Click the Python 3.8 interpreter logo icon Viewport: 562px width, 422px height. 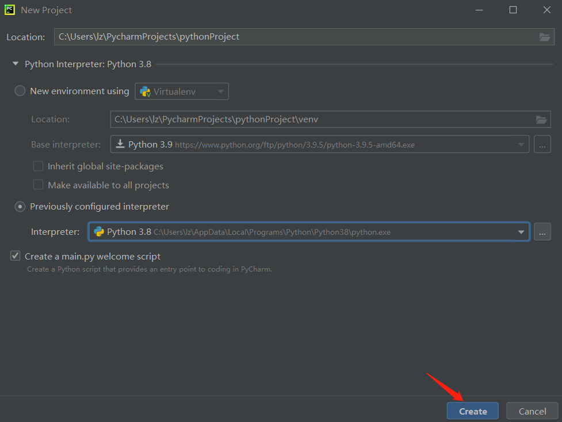pyautogui.click(x=99, y=232)
